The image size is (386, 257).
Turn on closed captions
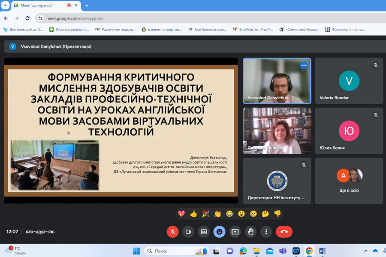click(204, 232)
